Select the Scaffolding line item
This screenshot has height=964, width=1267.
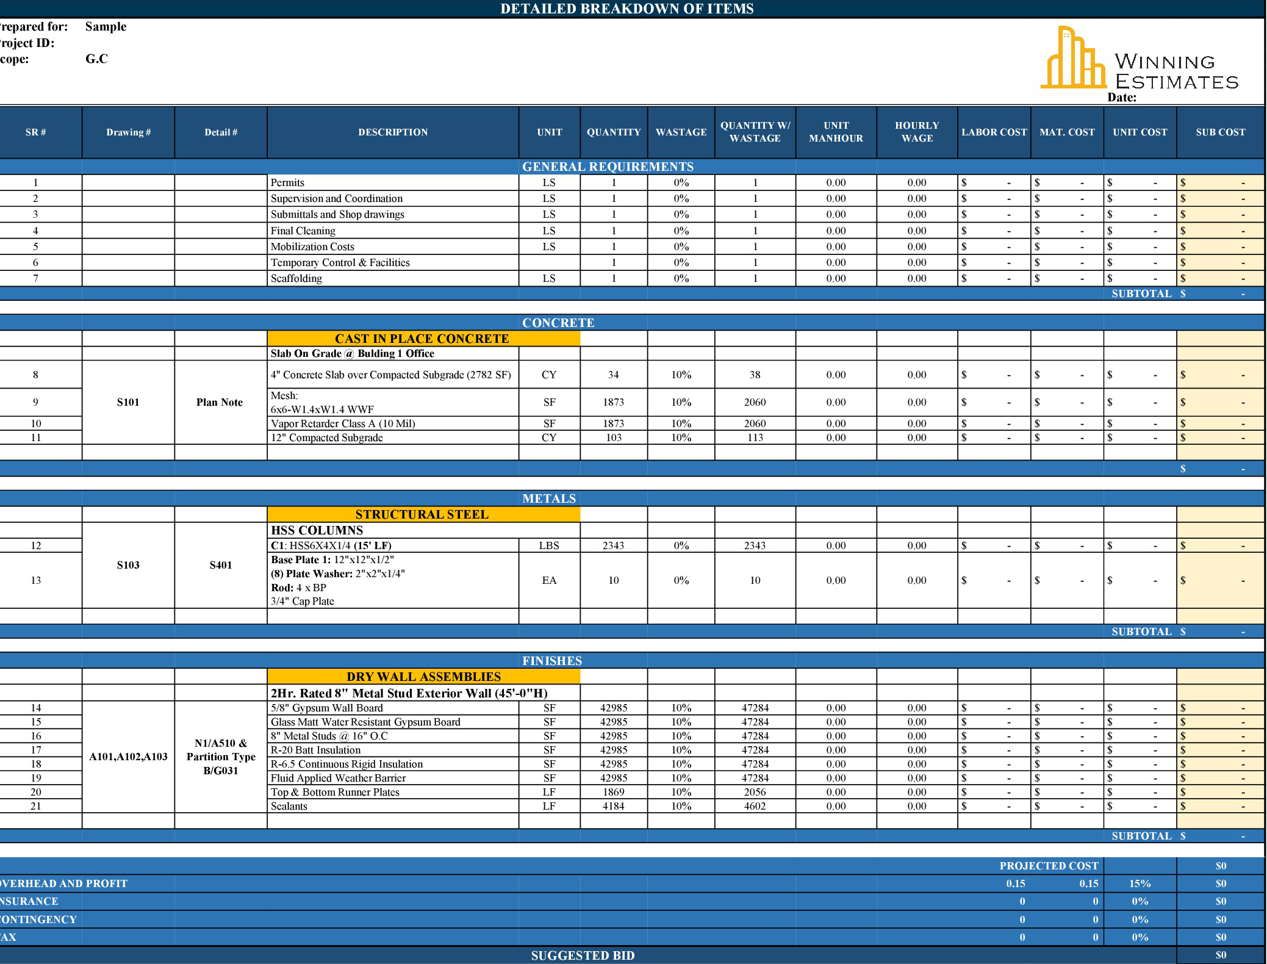tap(296, 278)
